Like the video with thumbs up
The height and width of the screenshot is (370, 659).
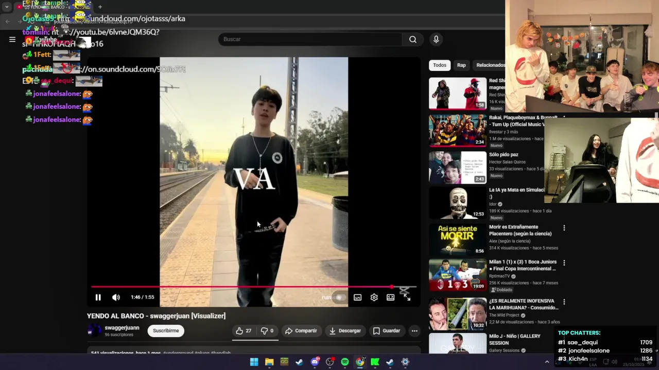click(x=244, y=330)
